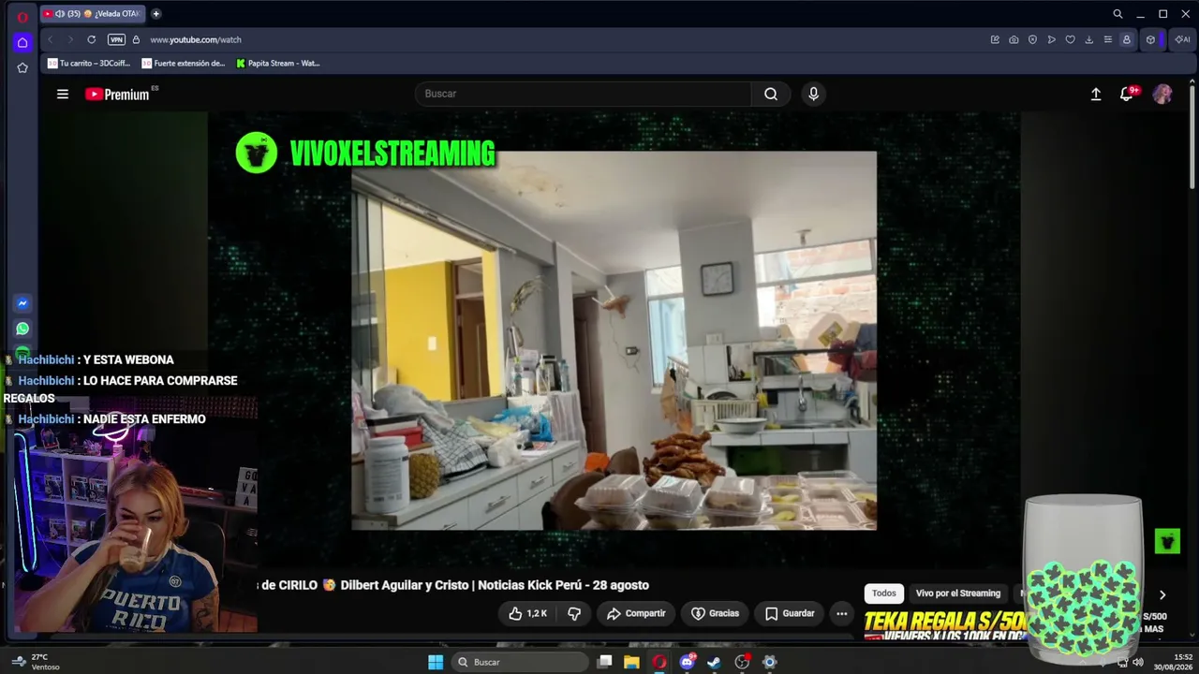The width and height of the screenshot is (1199, 674).
Task: Click the YouTube 'Buscar' search field
Action: tap(583, 94)
